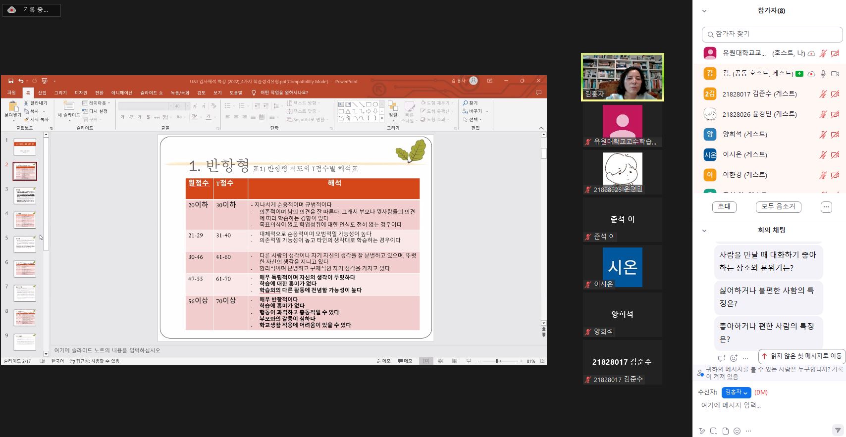
Task: Open the emoji picker in chat input
Action: 737,431
